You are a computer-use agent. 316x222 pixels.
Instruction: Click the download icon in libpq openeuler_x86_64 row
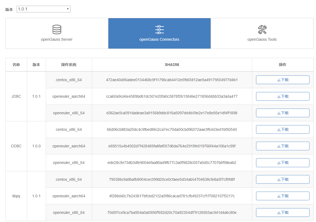coord(279,213)
